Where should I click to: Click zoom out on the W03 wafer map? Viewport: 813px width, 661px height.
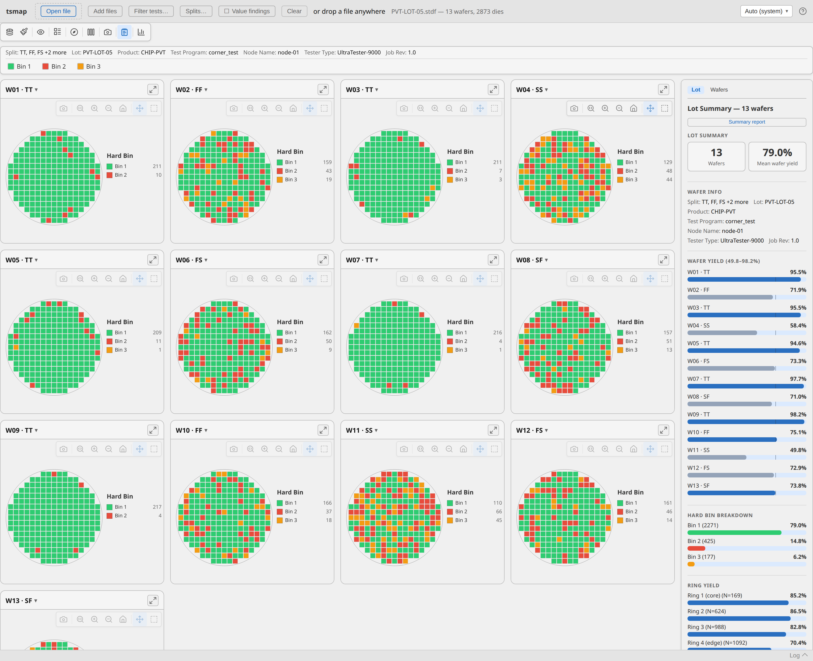[449, 109]
